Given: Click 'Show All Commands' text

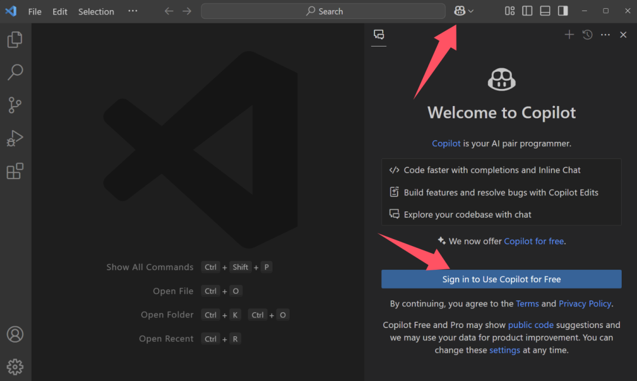Looking at the screenshot, I should coord(149,267).
